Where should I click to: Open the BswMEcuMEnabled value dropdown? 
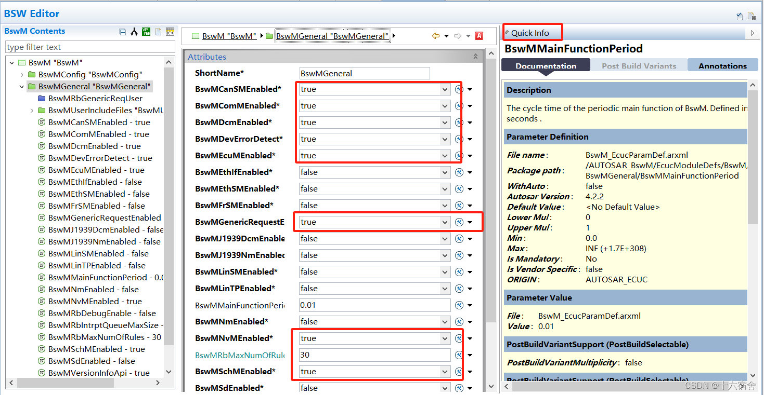pos(445,156)
